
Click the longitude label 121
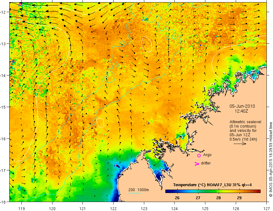(x=83, y=209)
